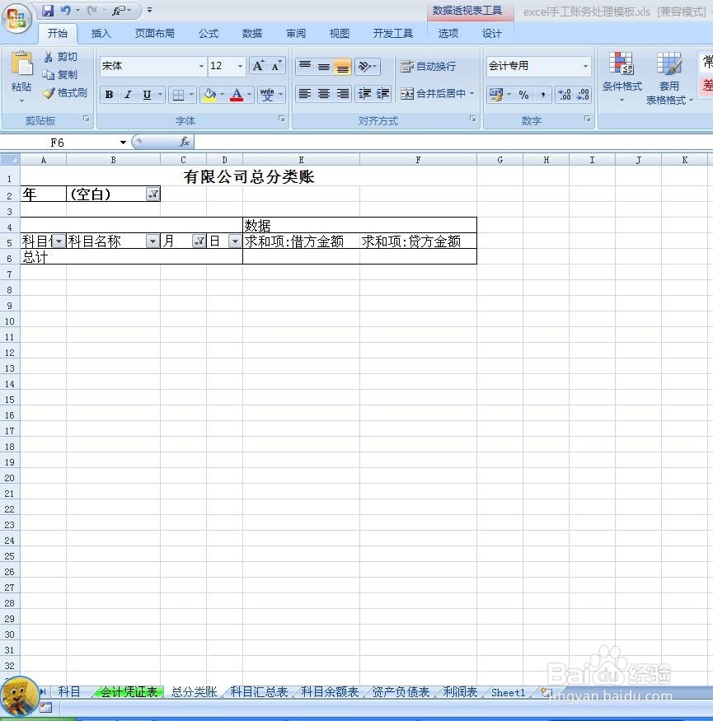
Task: Switch to the 数据 ribbon tab
Action: (x=251, y=34)
